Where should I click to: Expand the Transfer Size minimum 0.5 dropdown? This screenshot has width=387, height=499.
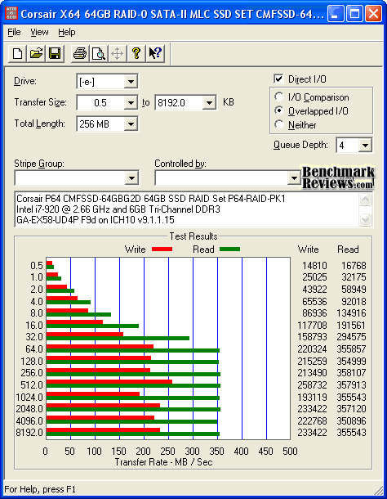pos(131,103)
